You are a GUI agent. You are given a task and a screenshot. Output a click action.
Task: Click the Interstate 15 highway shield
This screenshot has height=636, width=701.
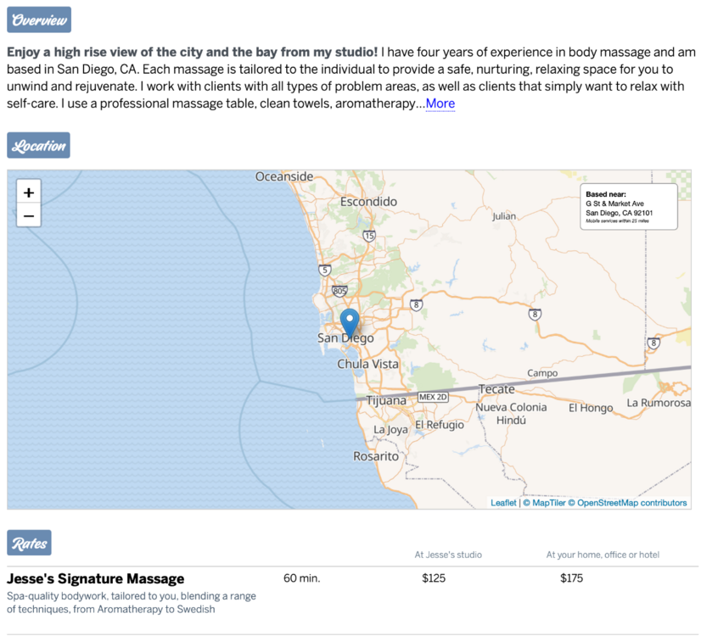(368, 236)
